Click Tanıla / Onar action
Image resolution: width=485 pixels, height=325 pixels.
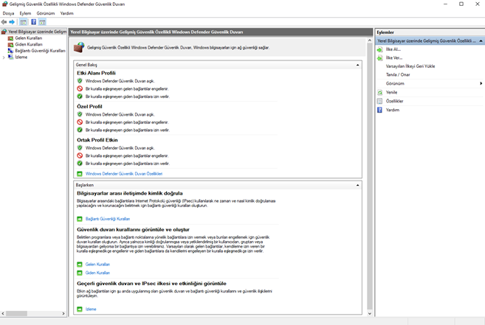[x=398, y=74]
